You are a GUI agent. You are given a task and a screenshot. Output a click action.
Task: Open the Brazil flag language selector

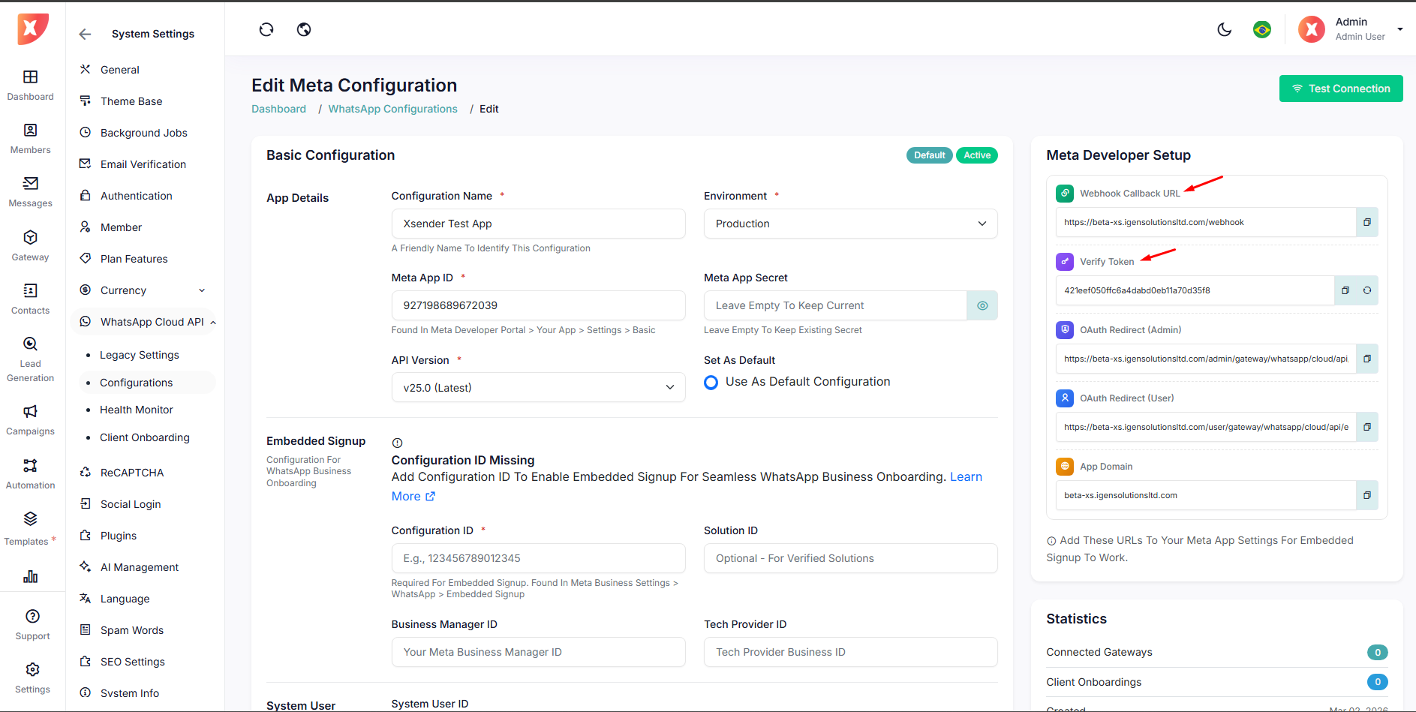(1261, 29)
